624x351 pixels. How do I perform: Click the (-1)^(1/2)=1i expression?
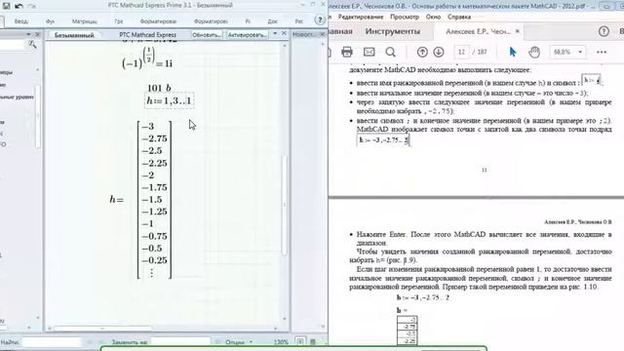(x=147, y=58)
